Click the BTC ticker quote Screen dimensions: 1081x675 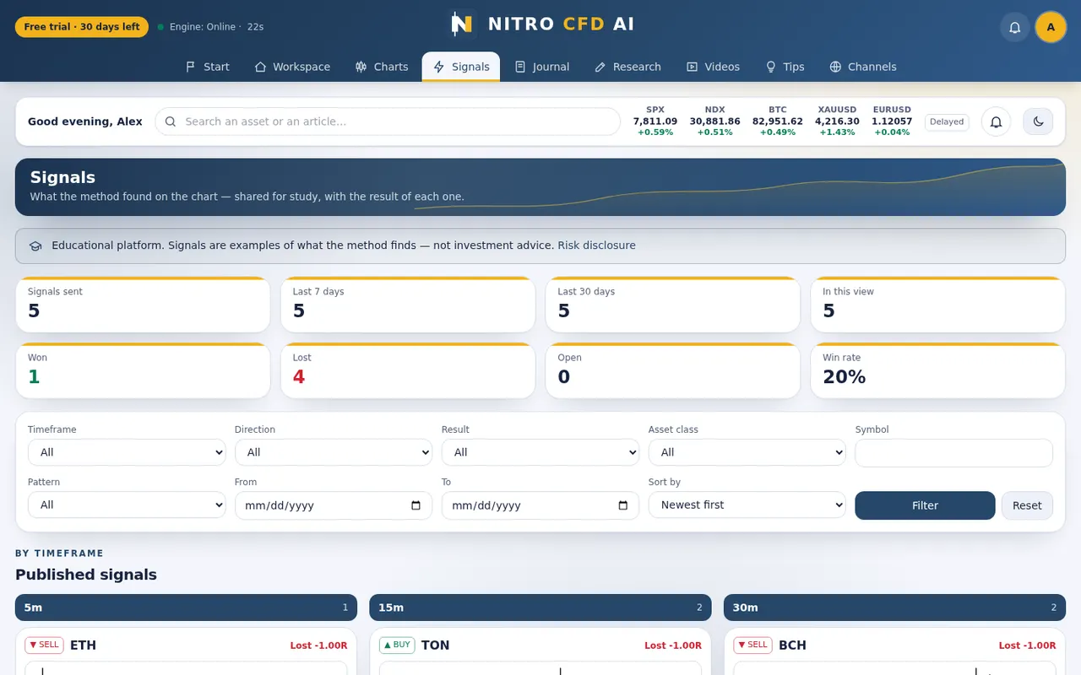(778, 121)
